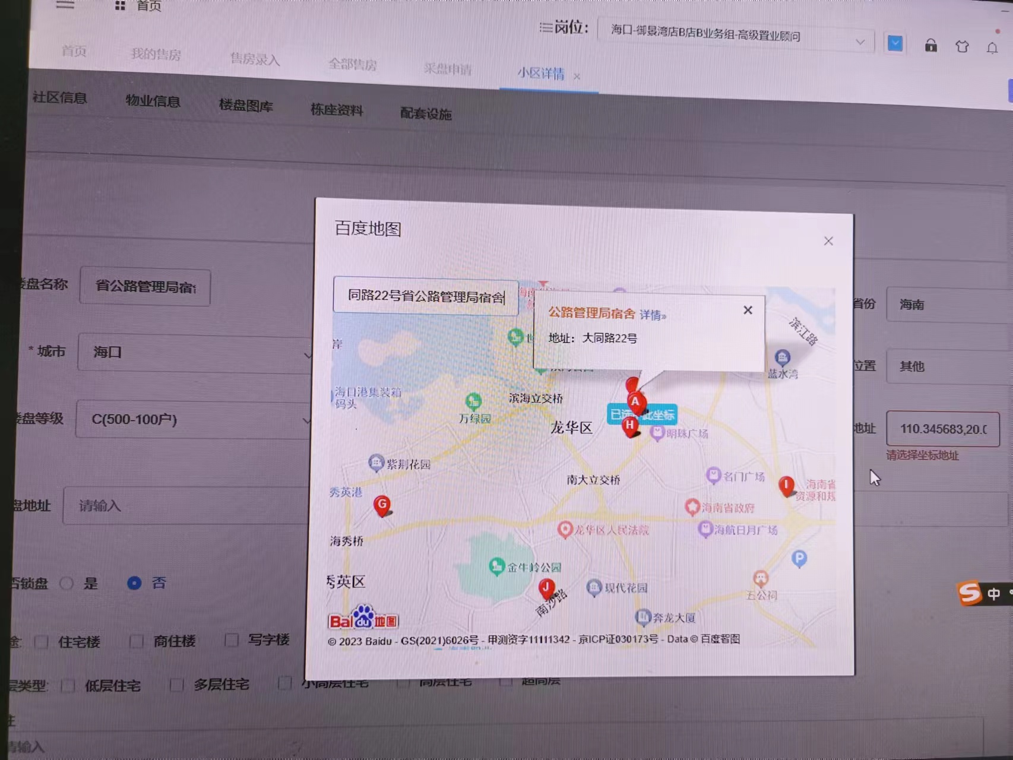Close the map info popup

tap(748, 310)
